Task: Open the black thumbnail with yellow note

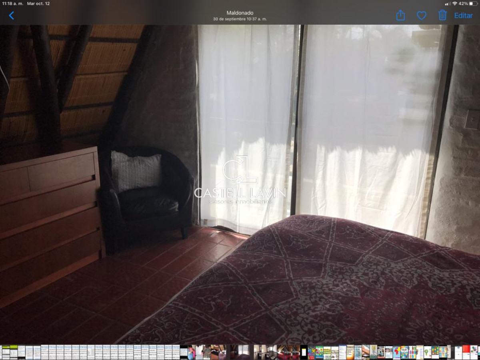Action: coord(304,352)
